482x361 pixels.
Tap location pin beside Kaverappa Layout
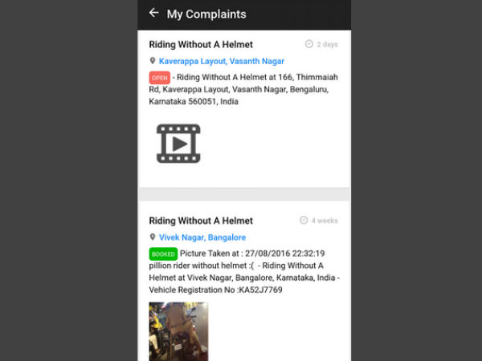tap(152, 61)
